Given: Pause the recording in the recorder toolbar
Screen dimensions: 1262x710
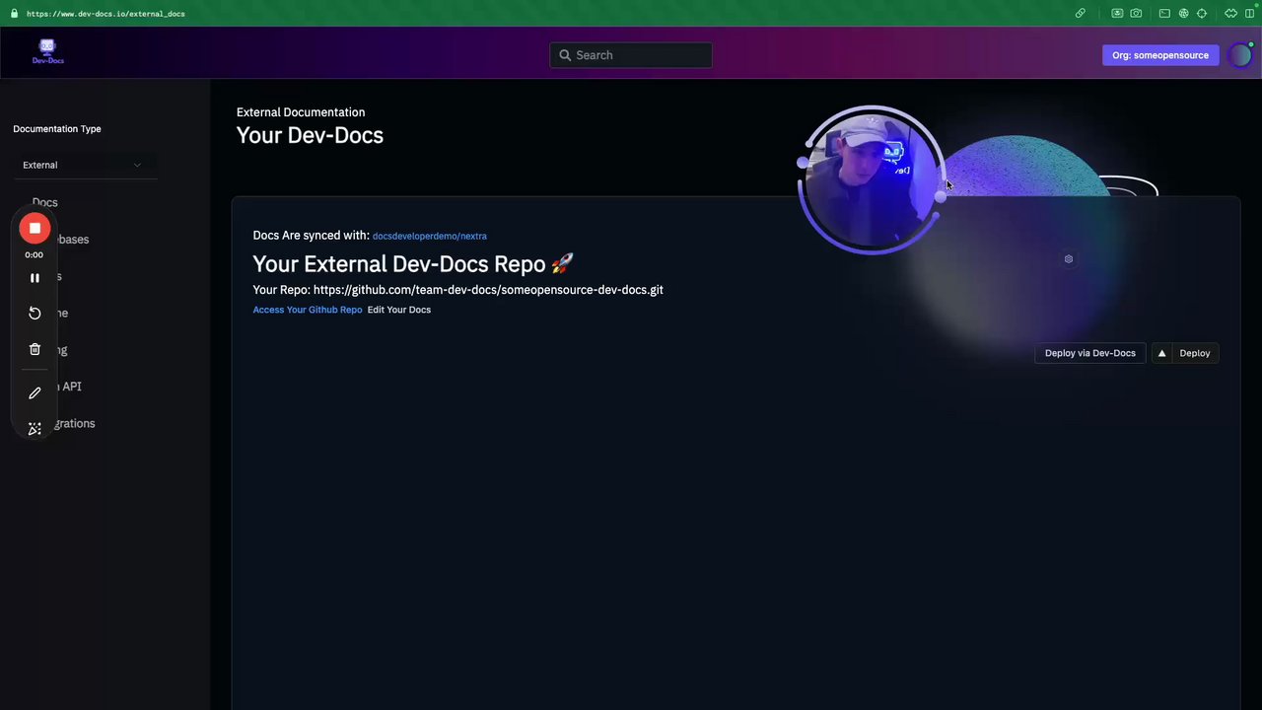Looking at the screenshot, I should point(35,278).
